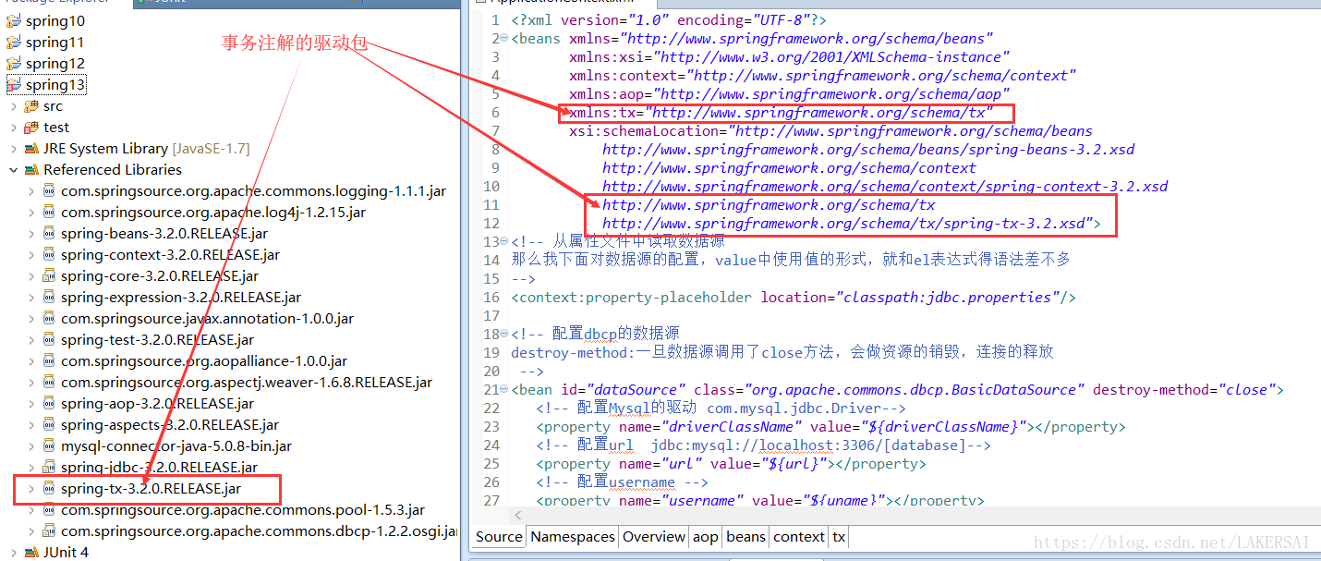Click the spring-context-3.2.xsd URL on line 10
The width and height of the screenshot is (1321, 561).
click(885, 187)
